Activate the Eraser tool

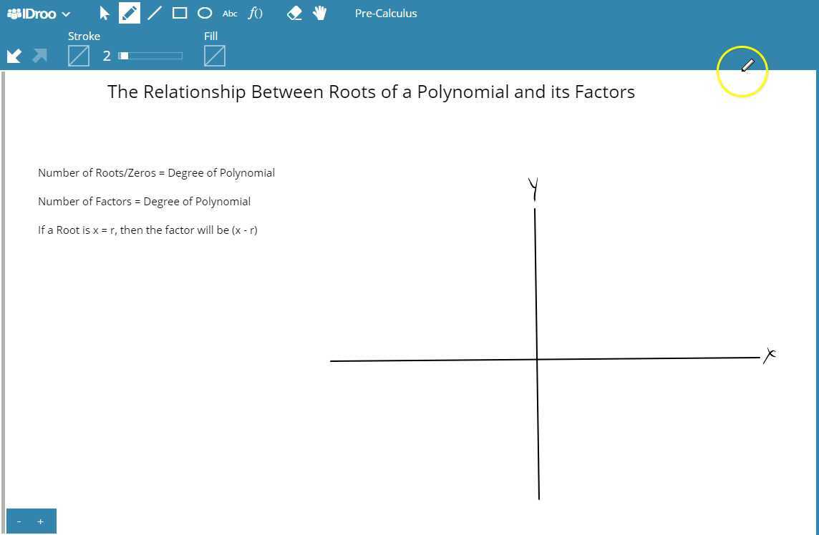coord(294,13)
